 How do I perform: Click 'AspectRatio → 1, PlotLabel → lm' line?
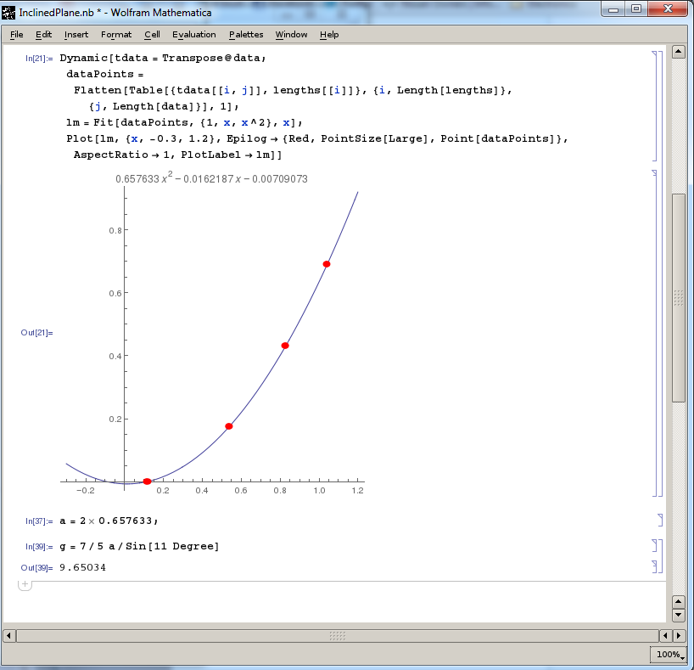click(177, 155)
